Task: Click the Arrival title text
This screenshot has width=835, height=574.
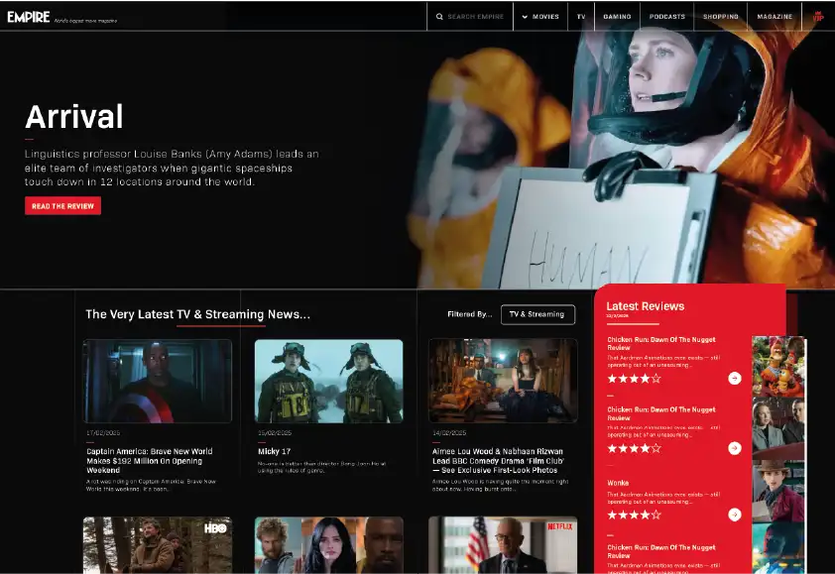Action: tap(74, 117)
